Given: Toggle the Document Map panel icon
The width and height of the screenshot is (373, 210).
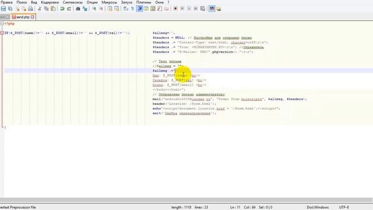Looking at the screenshot, I should [153, 9].
